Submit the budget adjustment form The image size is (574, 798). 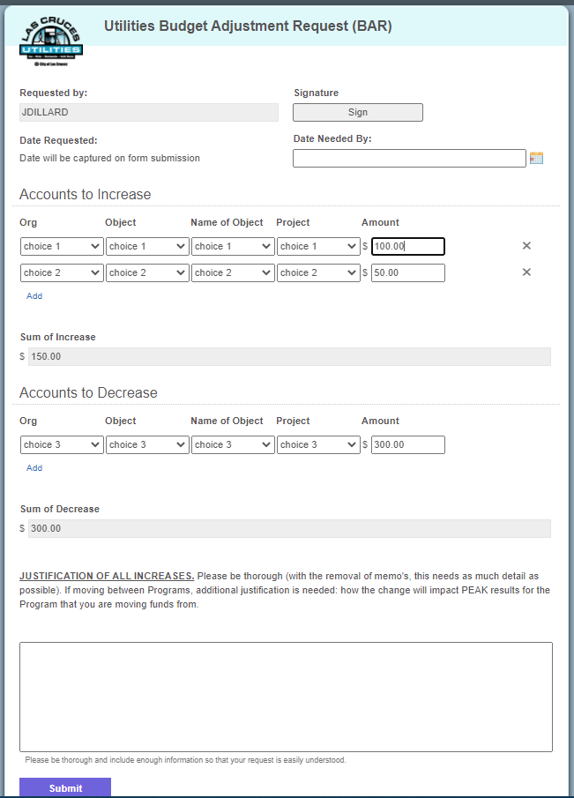[65, 787]
